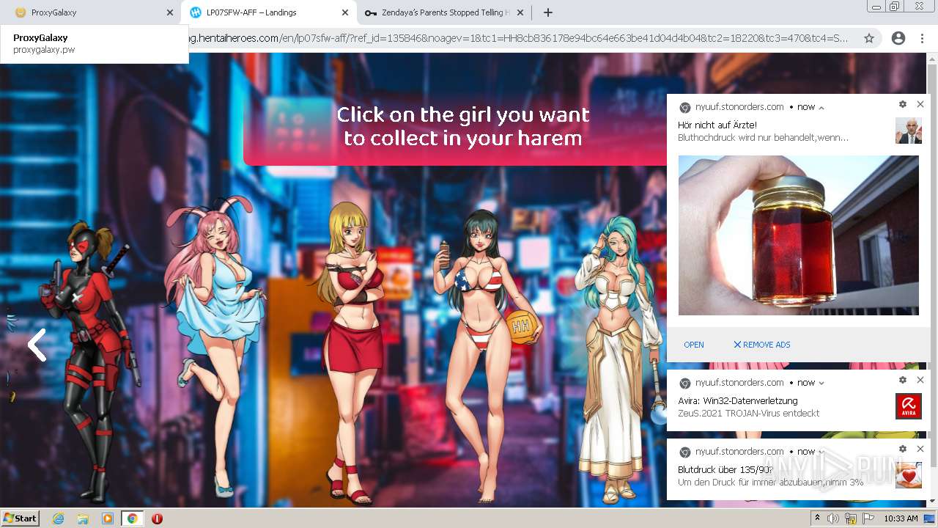Open the volume tray icon
Screen dimensions: 938x528
point(833,518)
